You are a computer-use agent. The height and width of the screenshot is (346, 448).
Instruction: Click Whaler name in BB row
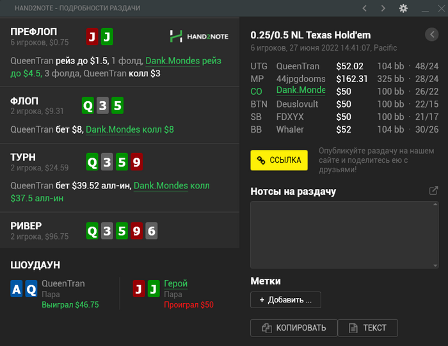point(290,129)
